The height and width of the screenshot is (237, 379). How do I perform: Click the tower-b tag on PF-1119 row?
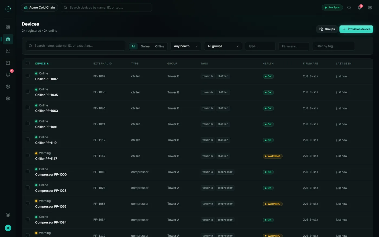[x=208, y=140]
